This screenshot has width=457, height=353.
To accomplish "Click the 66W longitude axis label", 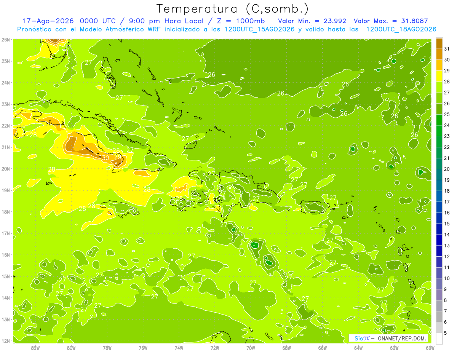I will click(x=323, y=347).
